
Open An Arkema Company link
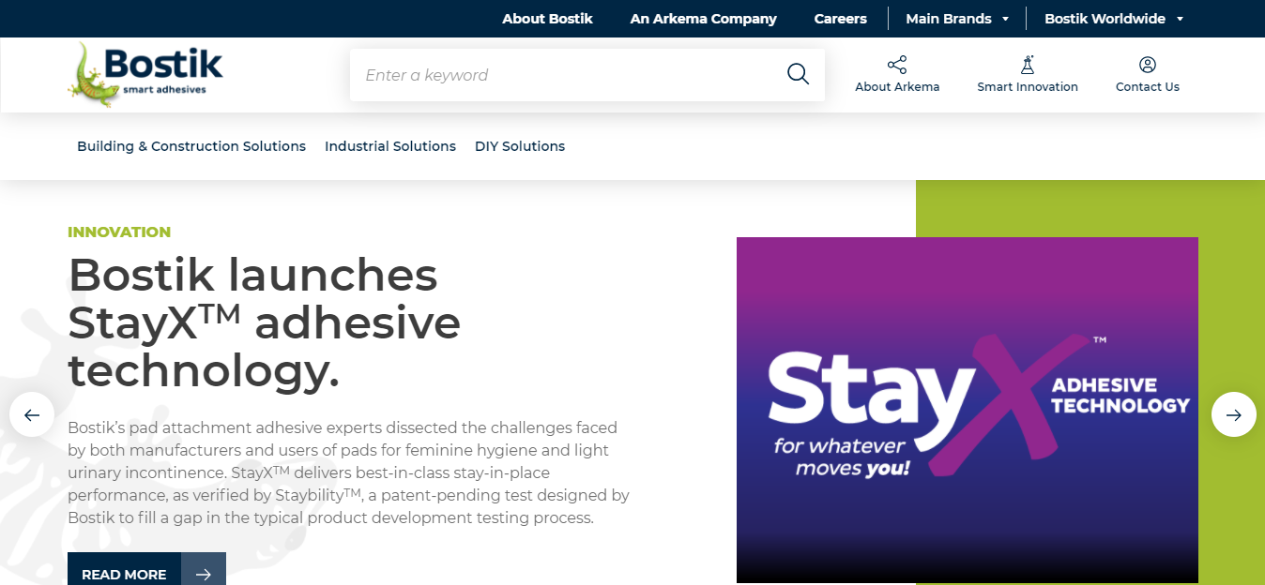tap(704, 19)
